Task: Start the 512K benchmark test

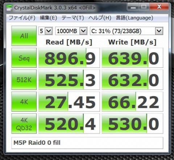Action: click(24, 79)
